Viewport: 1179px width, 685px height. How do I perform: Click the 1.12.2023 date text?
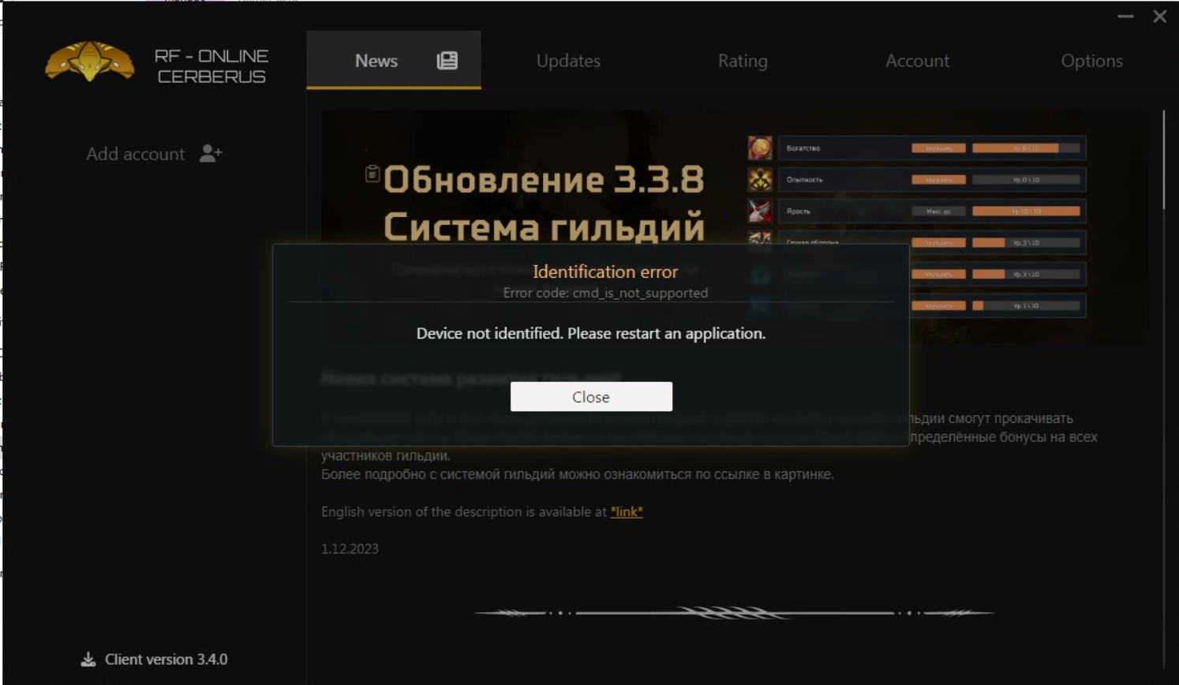350,548
